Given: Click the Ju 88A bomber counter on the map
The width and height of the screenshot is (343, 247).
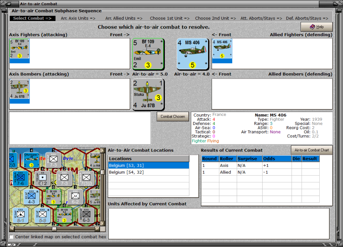Looking at the screenshot, I should [x=95, y=160].
